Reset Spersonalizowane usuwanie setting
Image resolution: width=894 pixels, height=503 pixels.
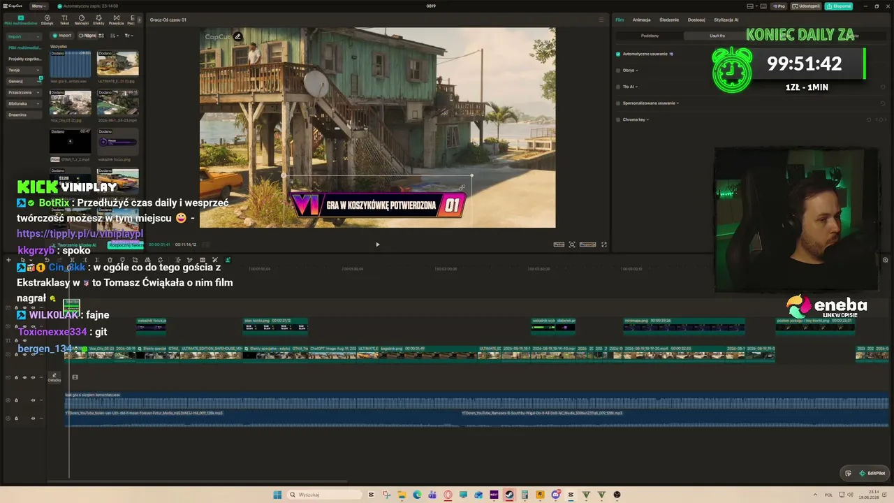click(x=884, y=103)
